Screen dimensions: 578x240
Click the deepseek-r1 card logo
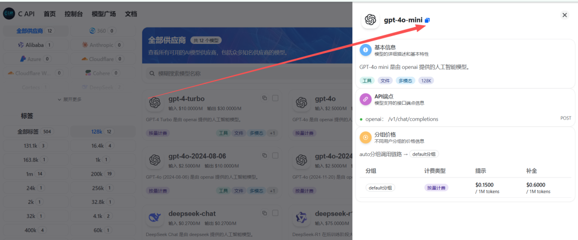click(301, 217)
